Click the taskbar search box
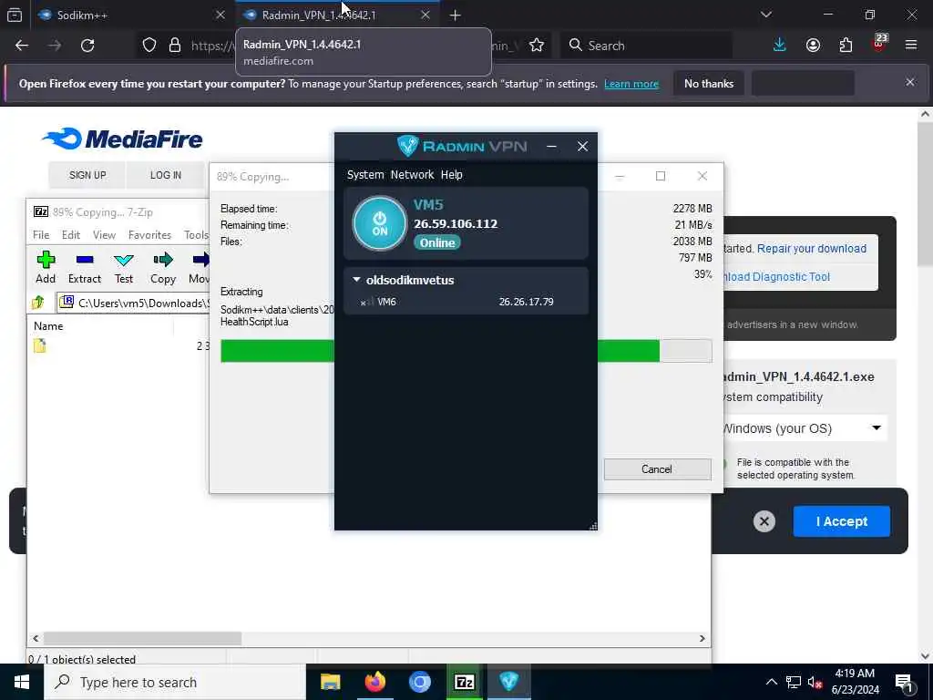933x700 pixels. pyautogui.click(x=174, y=682)
